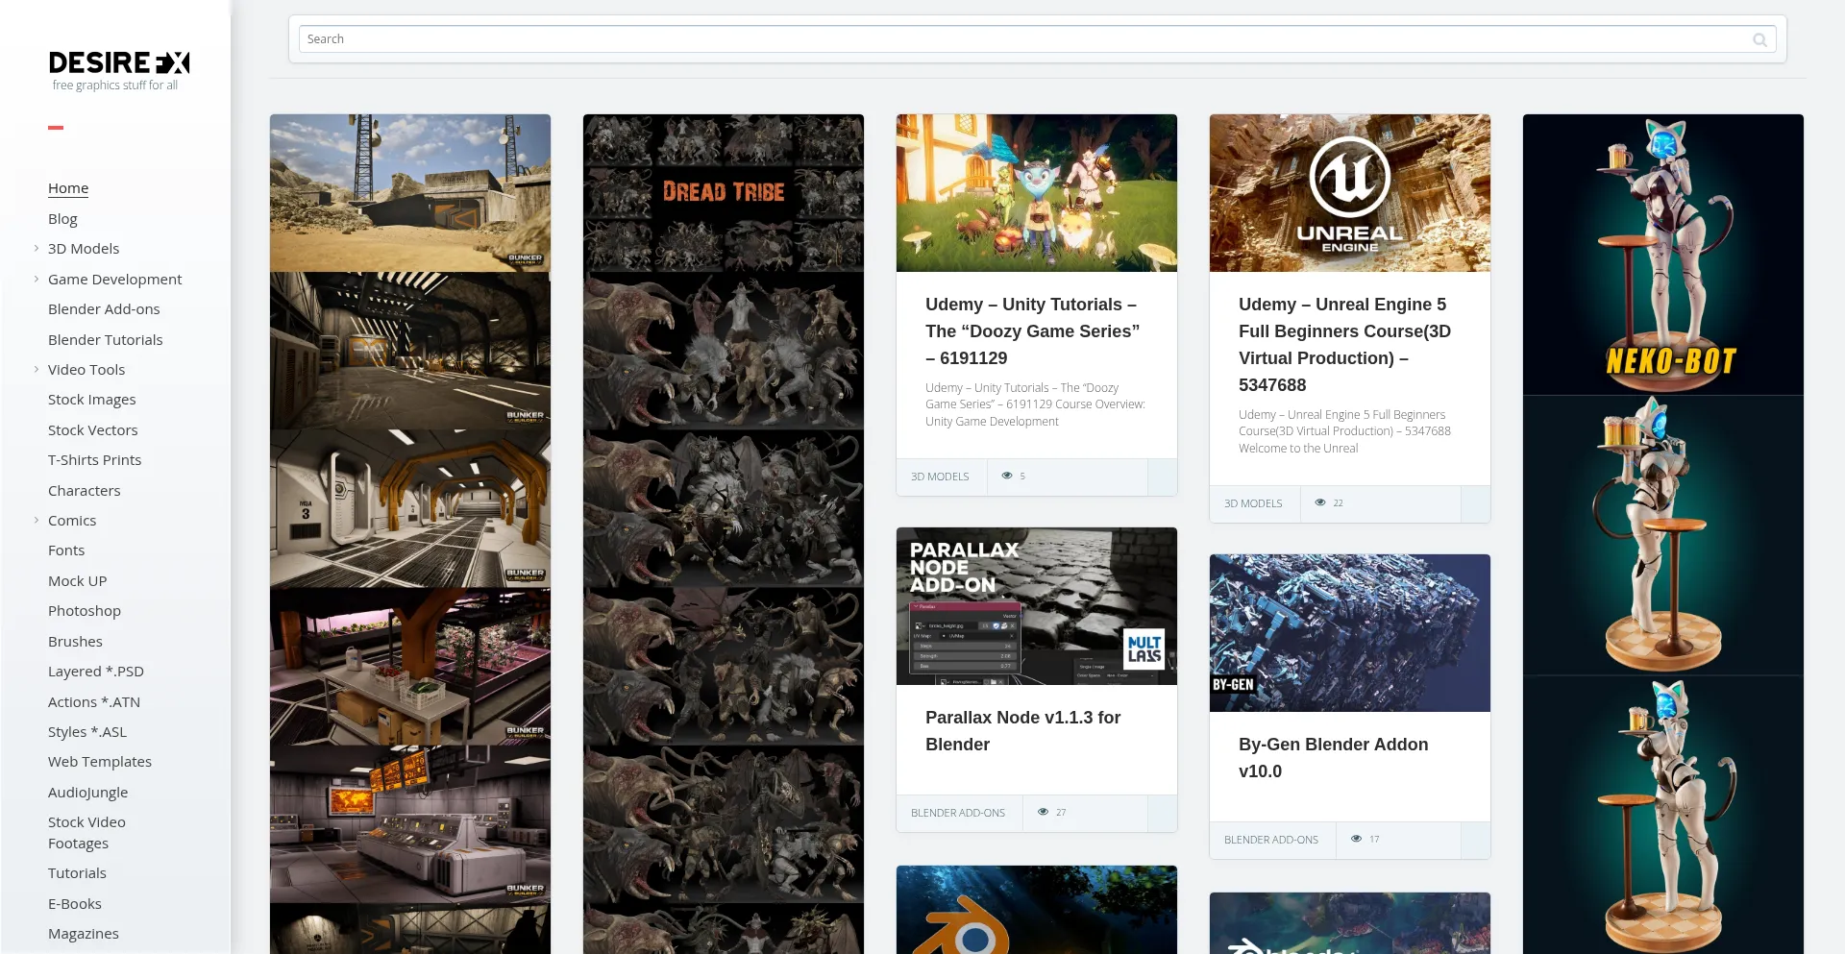The height and width of the screenshot is (954, 1845).
Task: Browse the Fonts category
Action: tap(66, 550)
